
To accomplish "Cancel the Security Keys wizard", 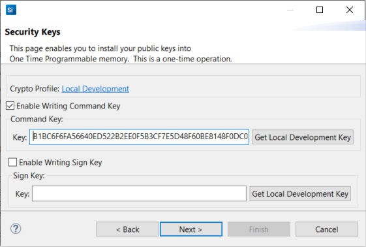I will [x=327, y=229].
